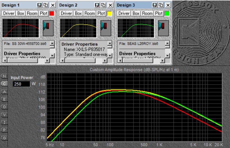Select the V graph button
The image size is (230, 148).
coord(4,115)
